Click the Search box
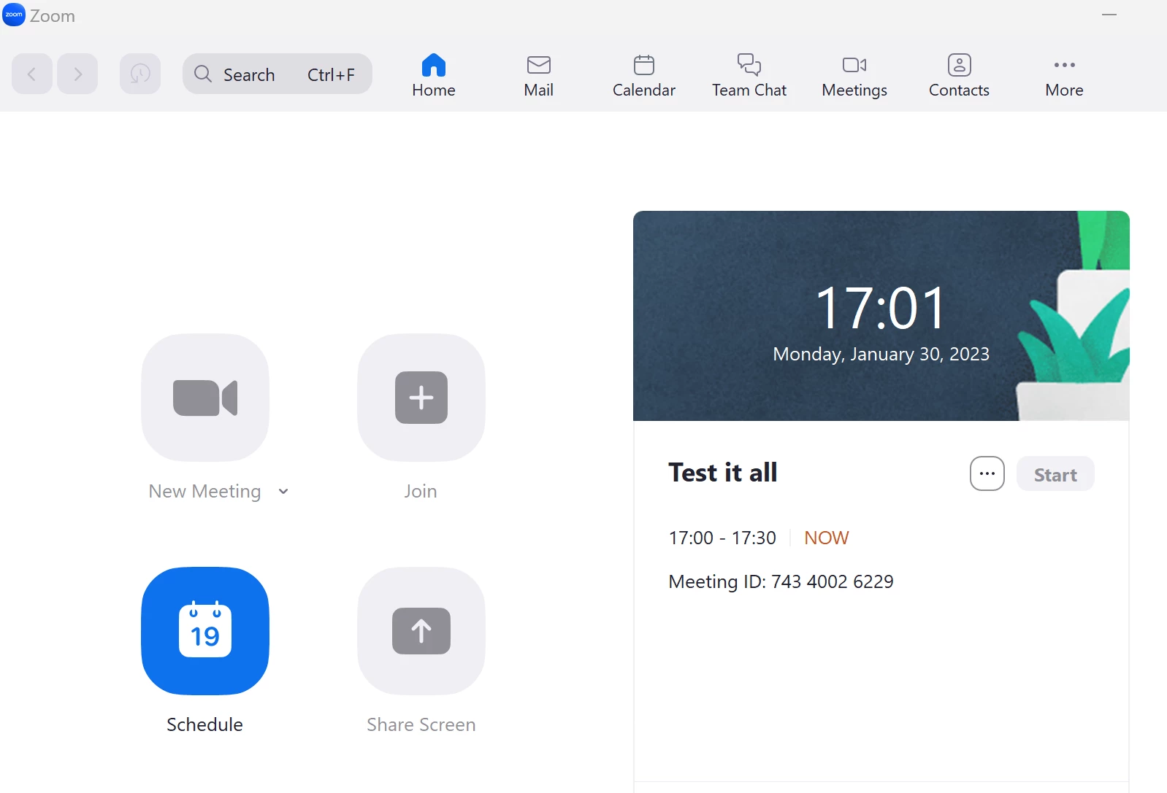Screen dimensions: 1167x793 tap(278, 74)
